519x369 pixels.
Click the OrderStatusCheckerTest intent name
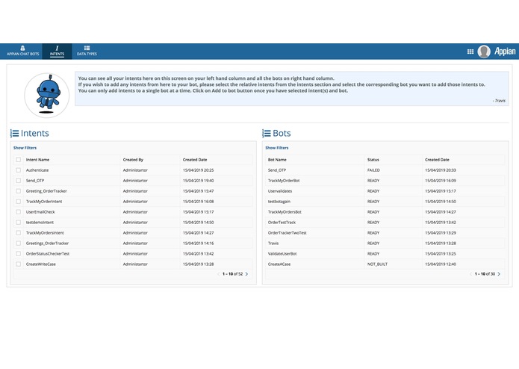(x=48, y=254)
